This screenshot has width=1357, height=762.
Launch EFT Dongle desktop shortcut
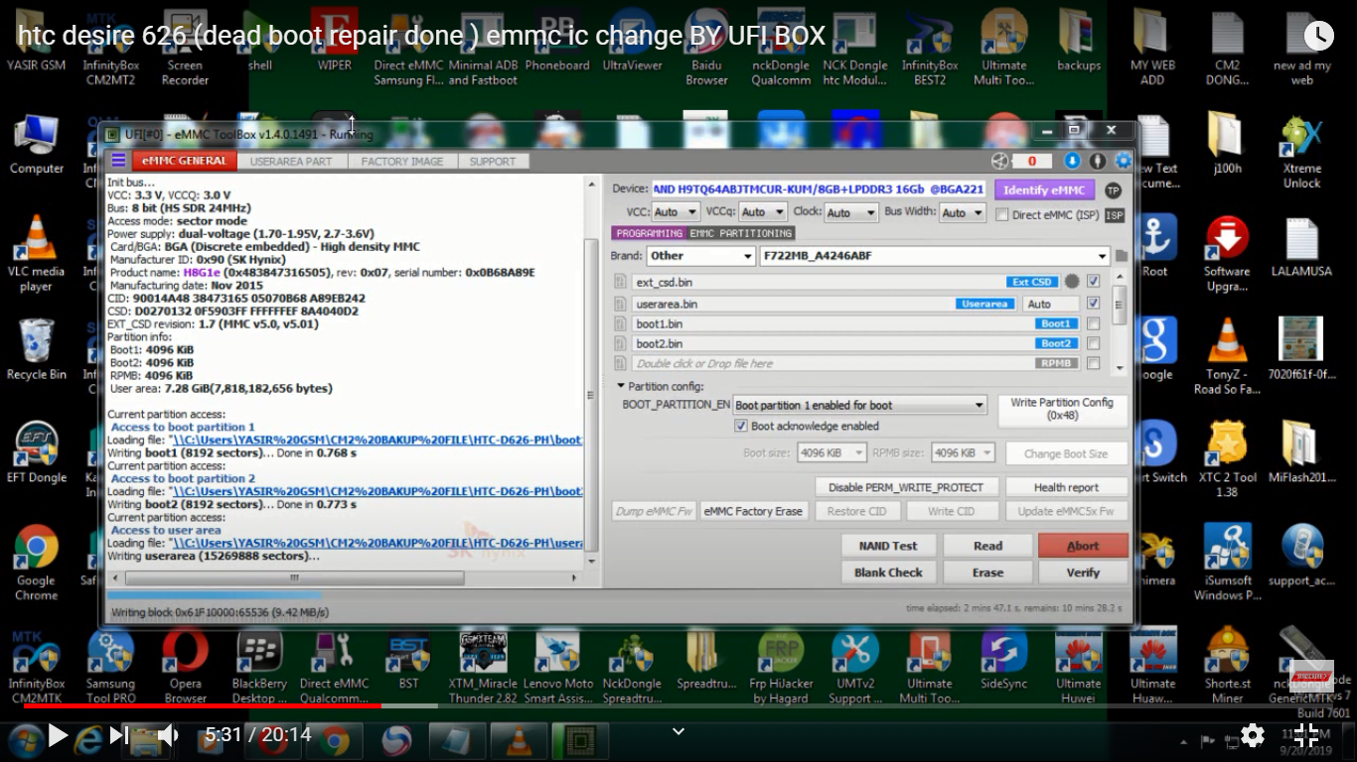(37, 453)
